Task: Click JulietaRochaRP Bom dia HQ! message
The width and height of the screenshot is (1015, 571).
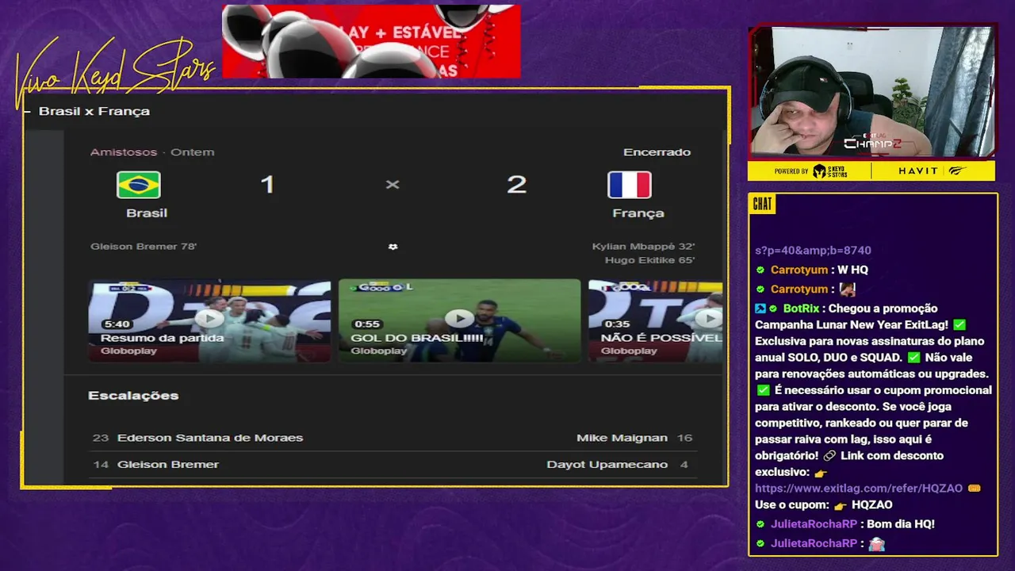Action: [845, 524]
